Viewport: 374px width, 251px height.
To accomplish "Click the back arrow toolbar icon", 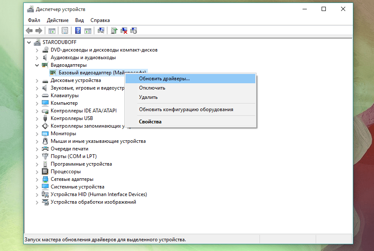I will 29,30.
